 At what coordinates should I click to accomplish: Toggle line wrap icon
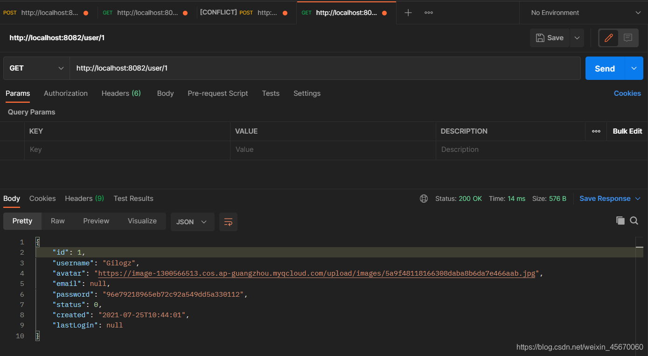228,222
